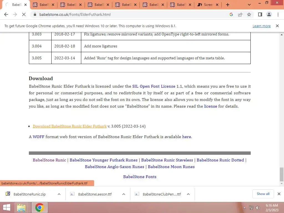
Task: Expand options for BabelStoneRunic.zip download
Action: click(59, 194)
